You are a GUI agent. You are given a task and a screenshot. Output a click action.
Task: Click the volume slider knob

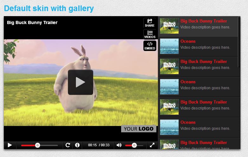point(134,145)
